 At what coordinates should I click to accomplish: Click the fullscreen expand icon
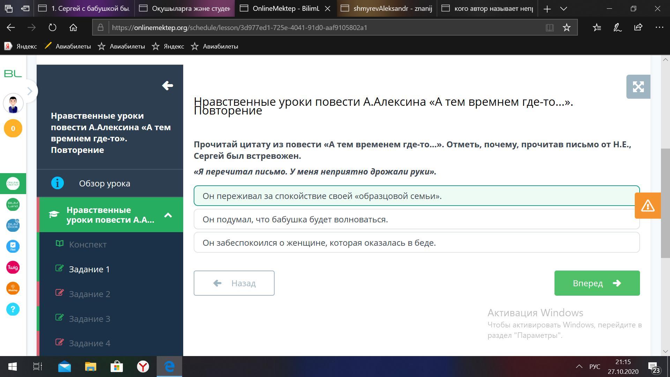tap(638, 87)
